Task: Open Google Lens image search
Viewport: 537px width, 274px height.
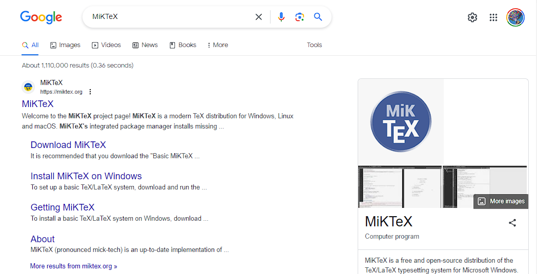Action: (x=300, y=17)
